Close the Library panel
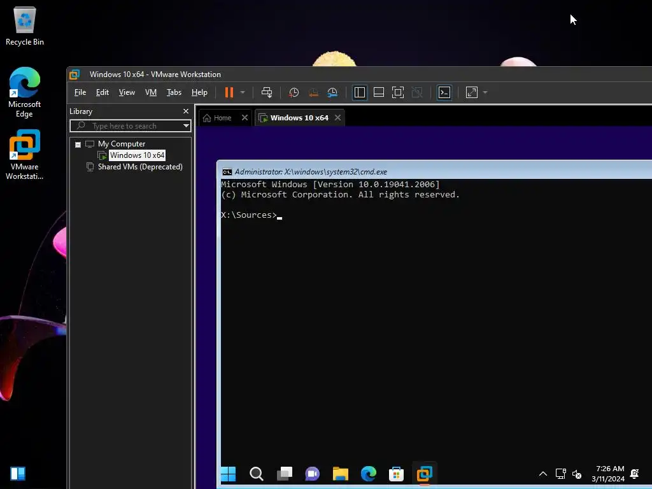Viewport: 652px width, 489px height. pos(186,111)
